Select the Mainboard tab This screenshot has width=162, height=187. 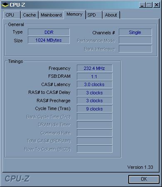pos(51,15)
